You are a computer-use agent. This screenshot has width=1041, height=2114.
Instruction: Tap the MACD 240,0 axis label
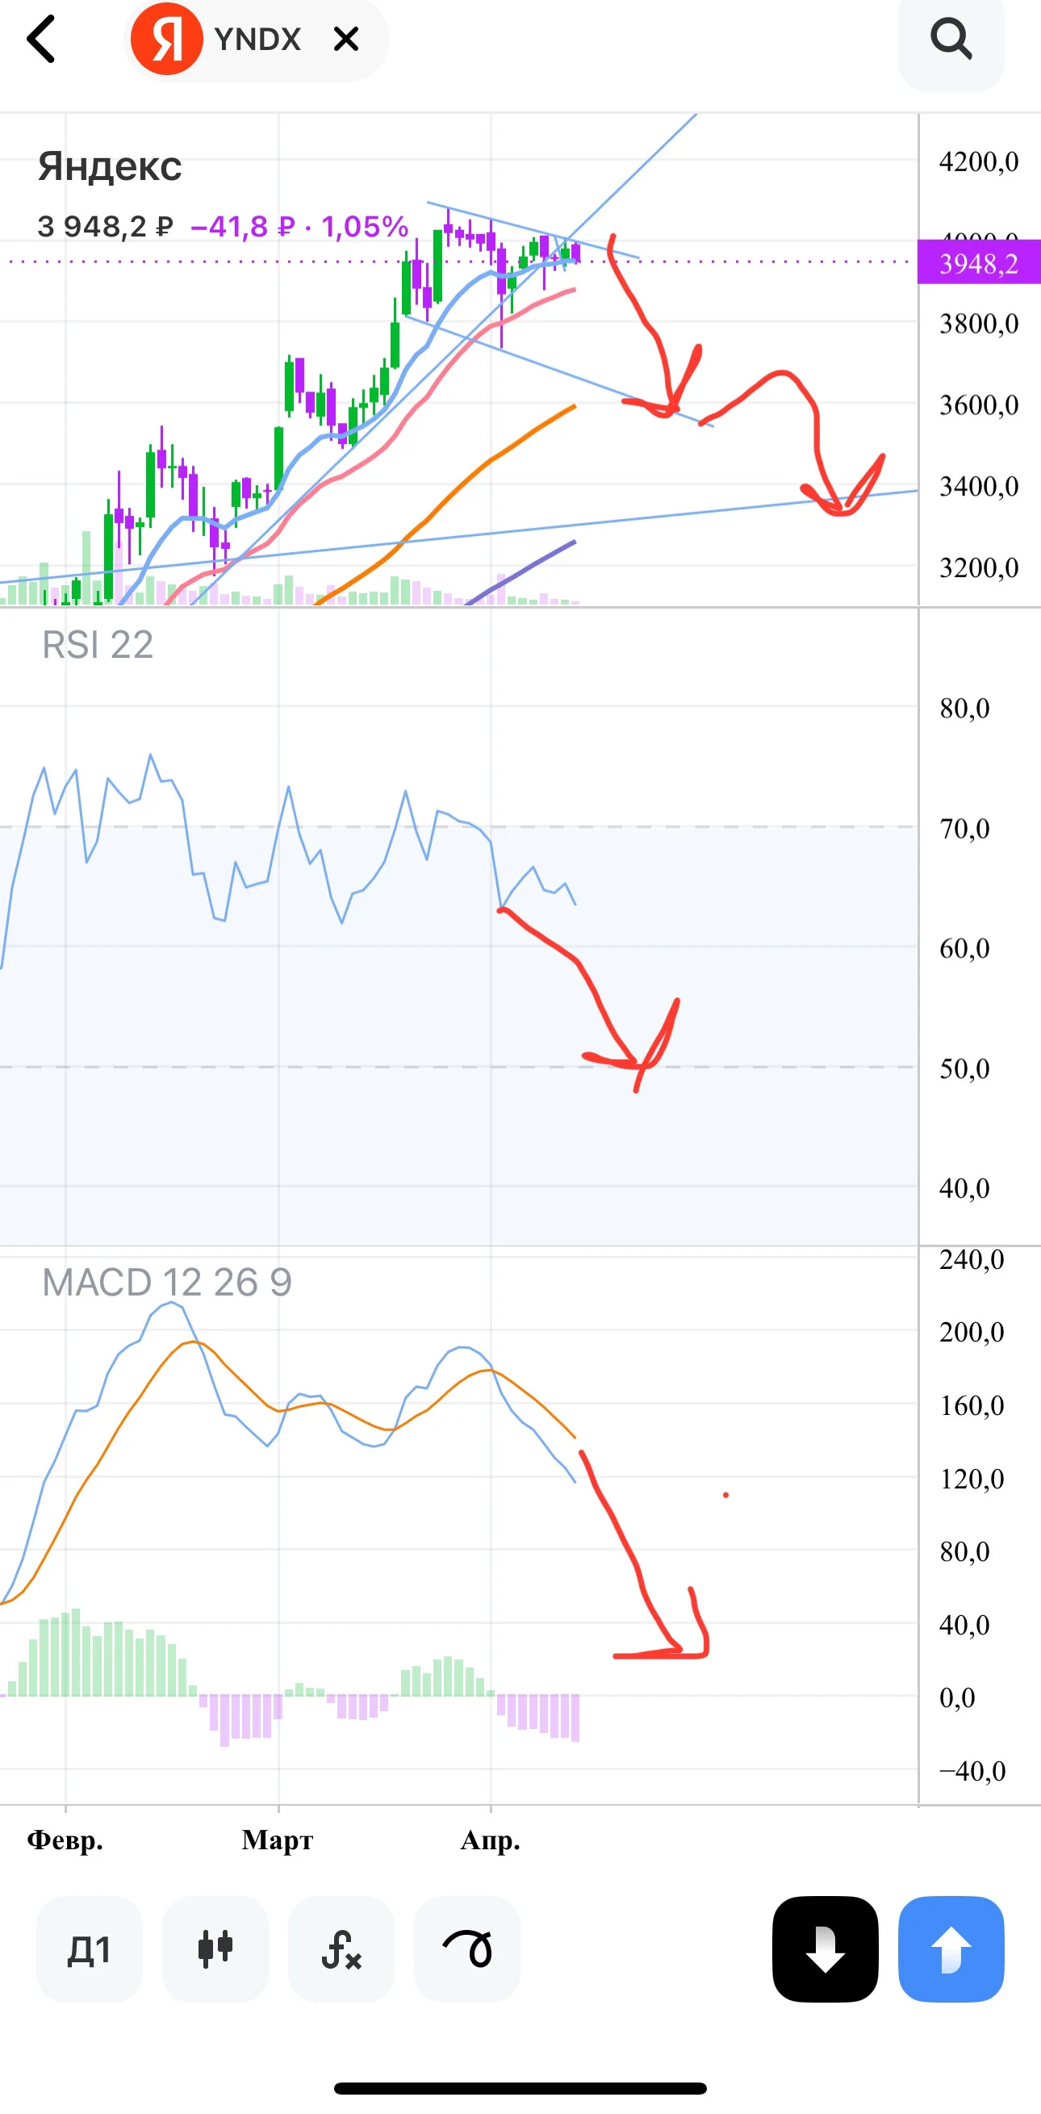(972, 1259)
